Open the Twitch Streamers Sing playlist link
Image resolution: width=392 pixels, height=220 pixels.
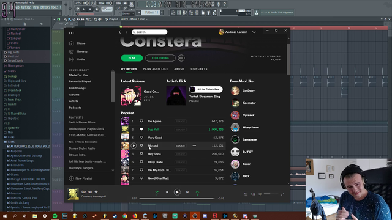click(x=205, y=97)
